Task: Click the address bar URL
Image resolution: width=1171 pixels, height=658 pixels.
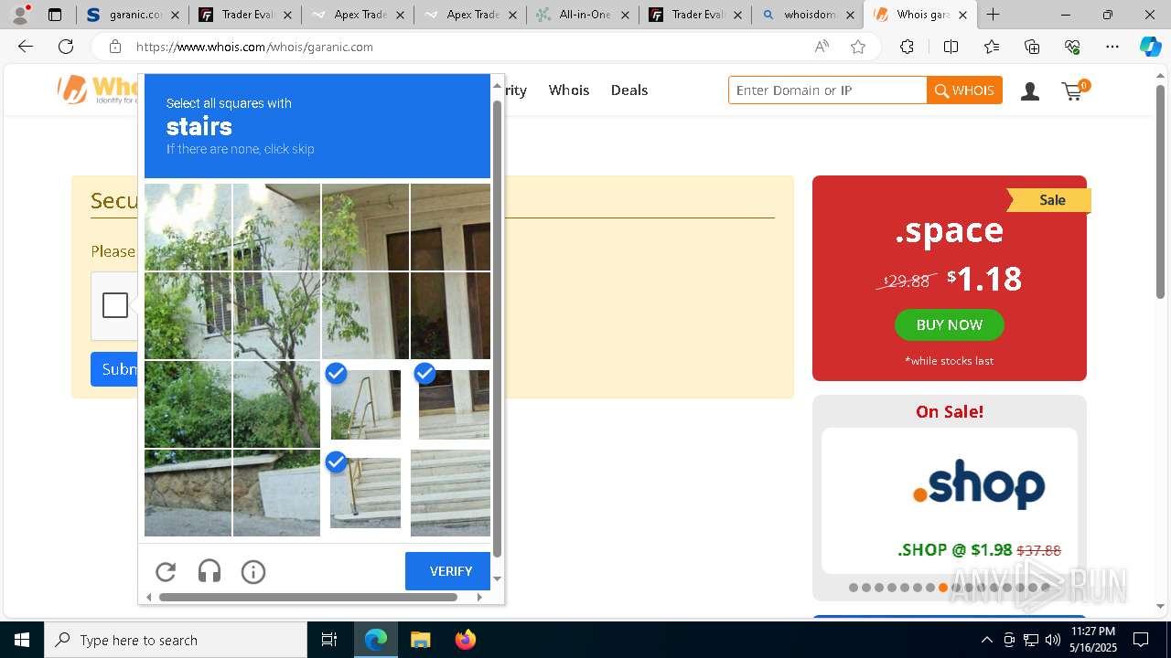Action: click(x=254, y=47)
